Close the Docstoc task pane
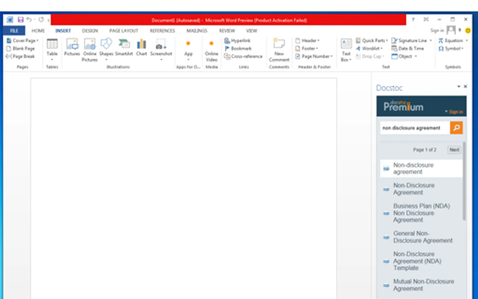Screen dimensions: 478x299 [x=465, y=86]
